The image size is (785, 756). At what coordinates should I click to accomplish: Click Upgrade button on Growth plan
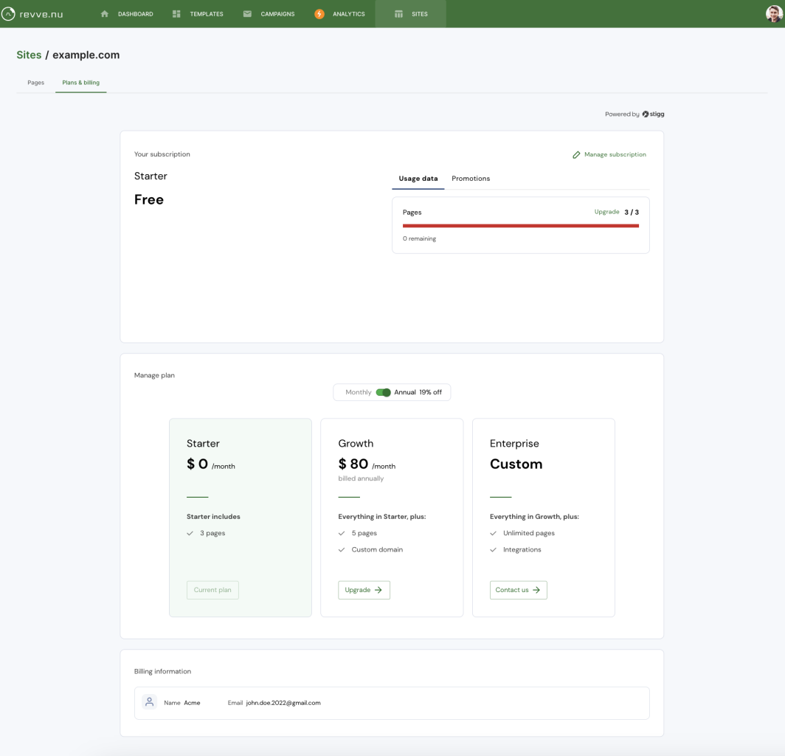[364, 590]
